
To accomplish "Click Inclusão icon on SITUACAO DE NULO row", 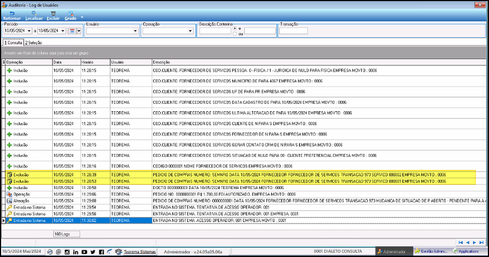I will pyautogui.click(x=9, y=156).
